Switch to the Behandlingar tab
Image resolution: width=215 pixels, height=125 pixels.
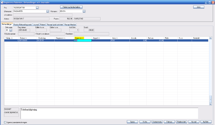[7, 24]
